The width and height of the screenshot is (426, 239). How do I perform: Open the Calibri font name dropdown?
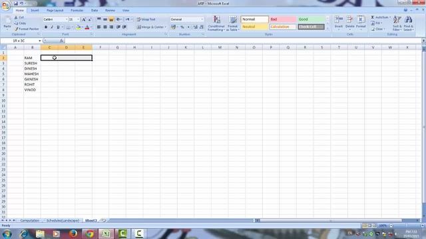tap(67, 19)
